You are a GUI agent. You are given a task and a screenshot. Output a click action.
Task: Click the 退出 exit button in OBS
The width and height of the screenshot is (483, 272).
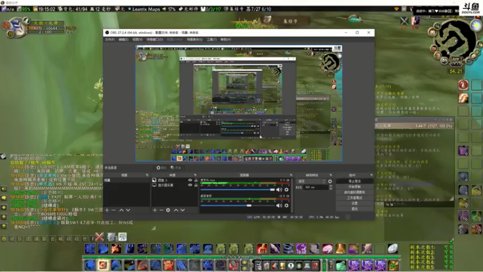point(354,209)
